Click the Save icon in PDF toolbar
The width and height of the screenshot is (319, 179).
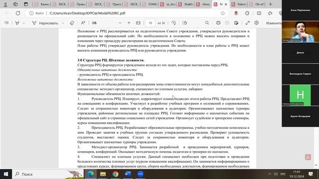227,23
